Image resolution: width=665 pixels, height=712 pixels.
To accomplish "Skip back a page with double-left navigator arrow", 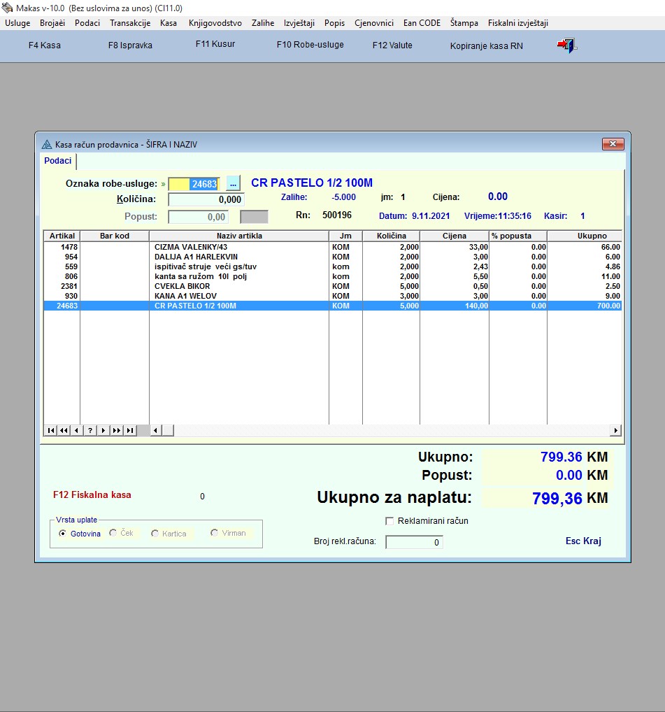I will 64,430.
